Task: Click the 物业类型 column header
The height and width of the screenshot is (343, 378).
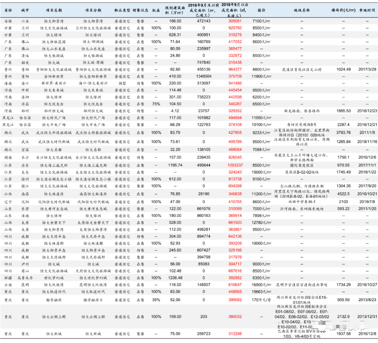Action: point(122,10)
